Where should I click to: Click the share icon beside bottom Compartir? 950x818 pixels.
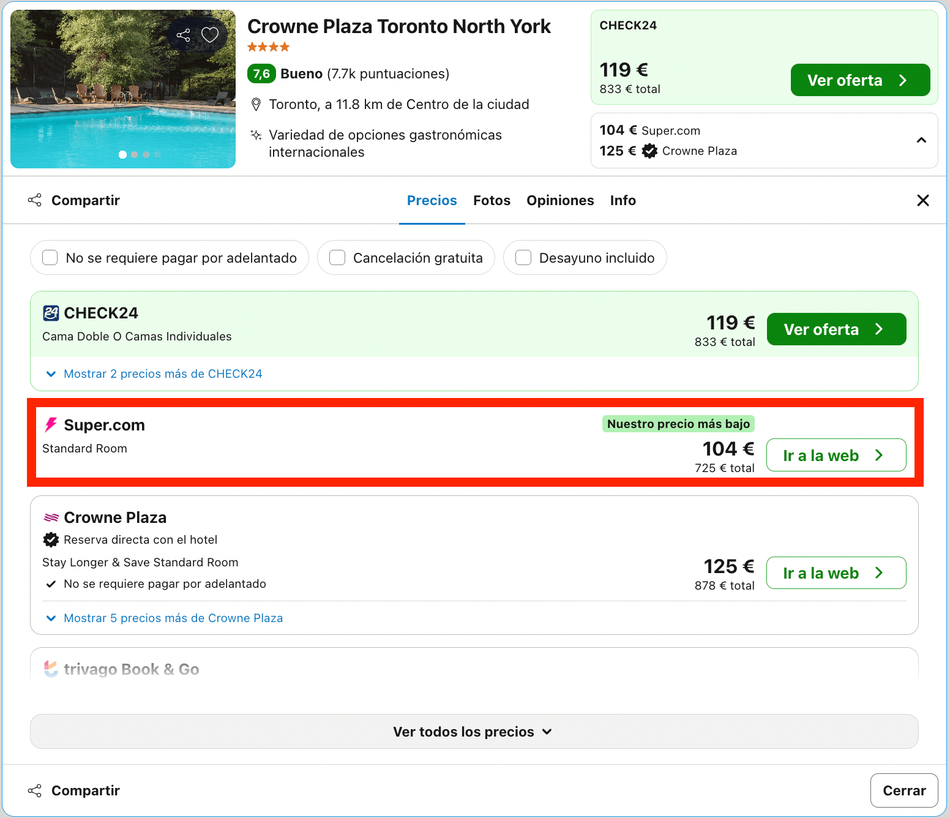35,790
